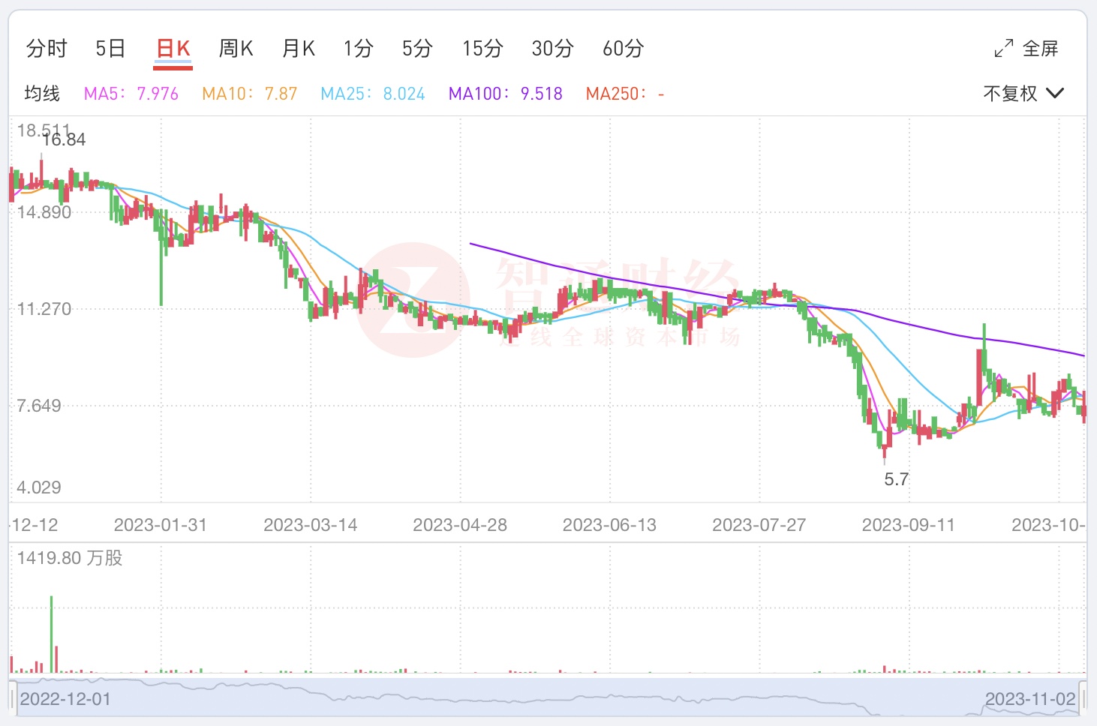This screenshot has height=726, width=1097.
Task: Select the 5日 chart tab
Action: tap(110, 49)
